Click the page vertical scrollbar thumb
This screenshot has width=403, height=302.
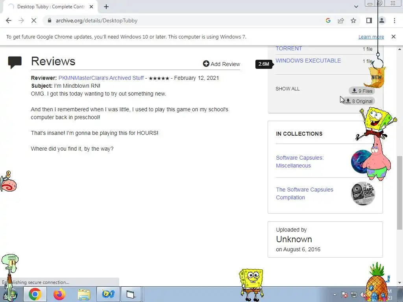pyautogui.click(x=400, y=193)
